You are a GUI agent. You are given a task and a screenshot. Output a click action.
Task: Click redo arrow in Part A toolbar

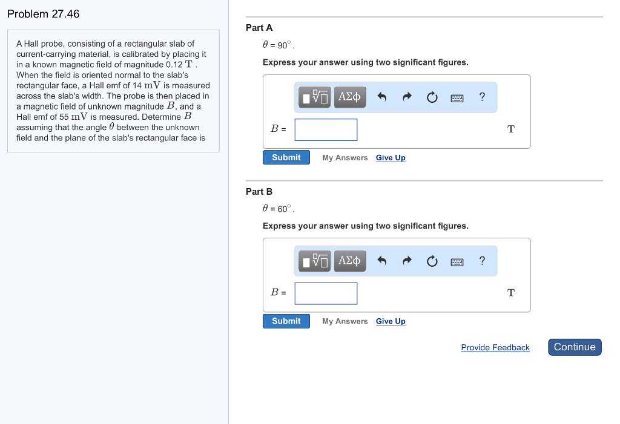click(407, 97)
